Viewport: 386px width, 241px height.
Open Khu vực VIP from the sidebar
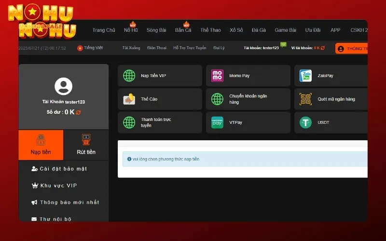tap(58, 186)
